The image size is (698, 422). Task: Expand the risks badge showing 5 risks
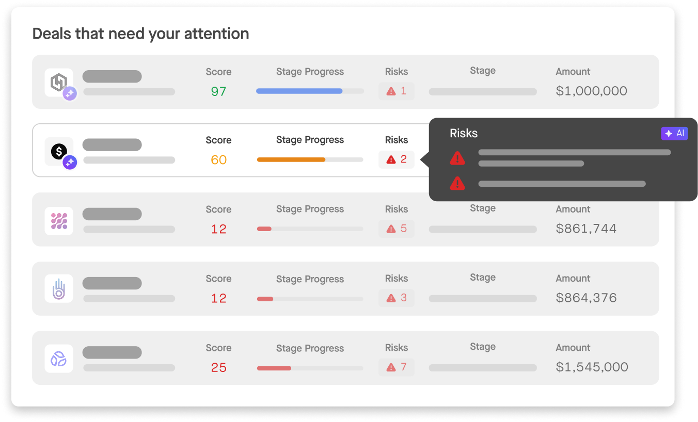tap(396, 229)
